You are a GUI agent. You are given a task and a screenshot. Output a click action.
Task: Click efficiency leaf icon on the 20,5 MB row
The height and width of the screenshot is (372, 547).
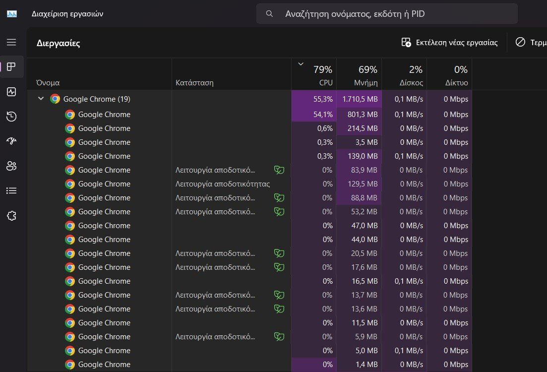click(x=279, y=253)
